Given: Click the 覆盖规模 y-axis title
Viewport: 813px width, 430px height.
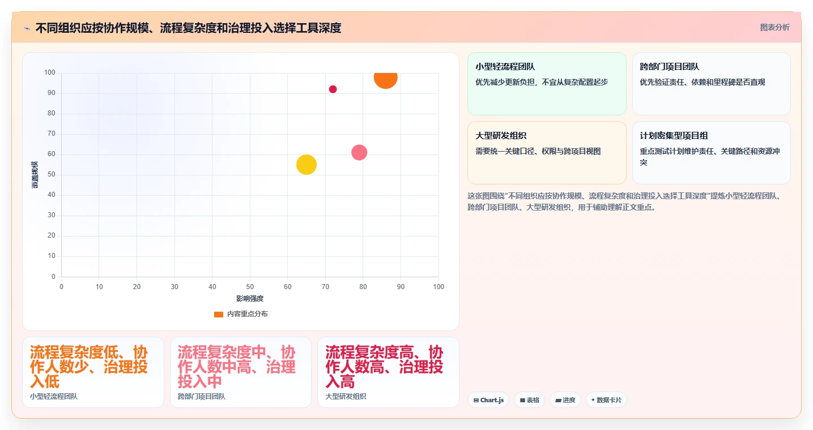Looking at the screenshot, I should [35, 175].
